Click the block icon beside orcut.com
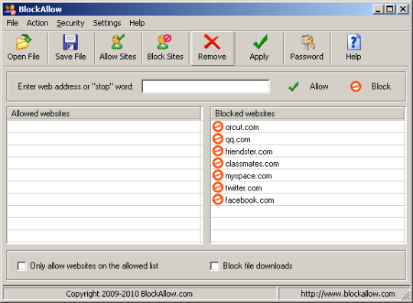This screenshot has width=413, height=303. click(217, 127)
